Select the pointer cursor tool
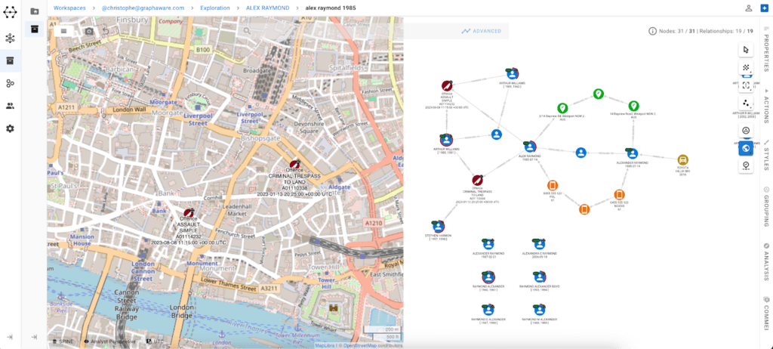The width and height of the screenshot is (773, 349). 746,50
